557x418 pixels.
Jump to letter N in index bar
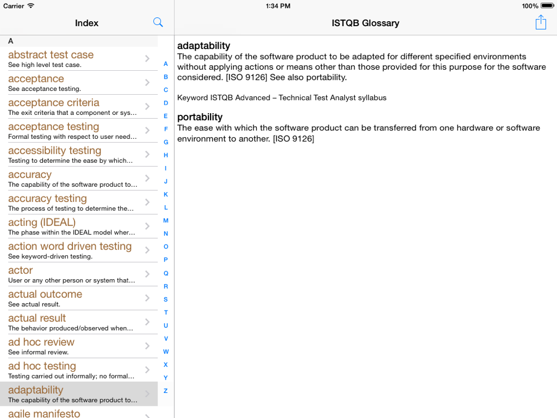(x=165, y=234)
